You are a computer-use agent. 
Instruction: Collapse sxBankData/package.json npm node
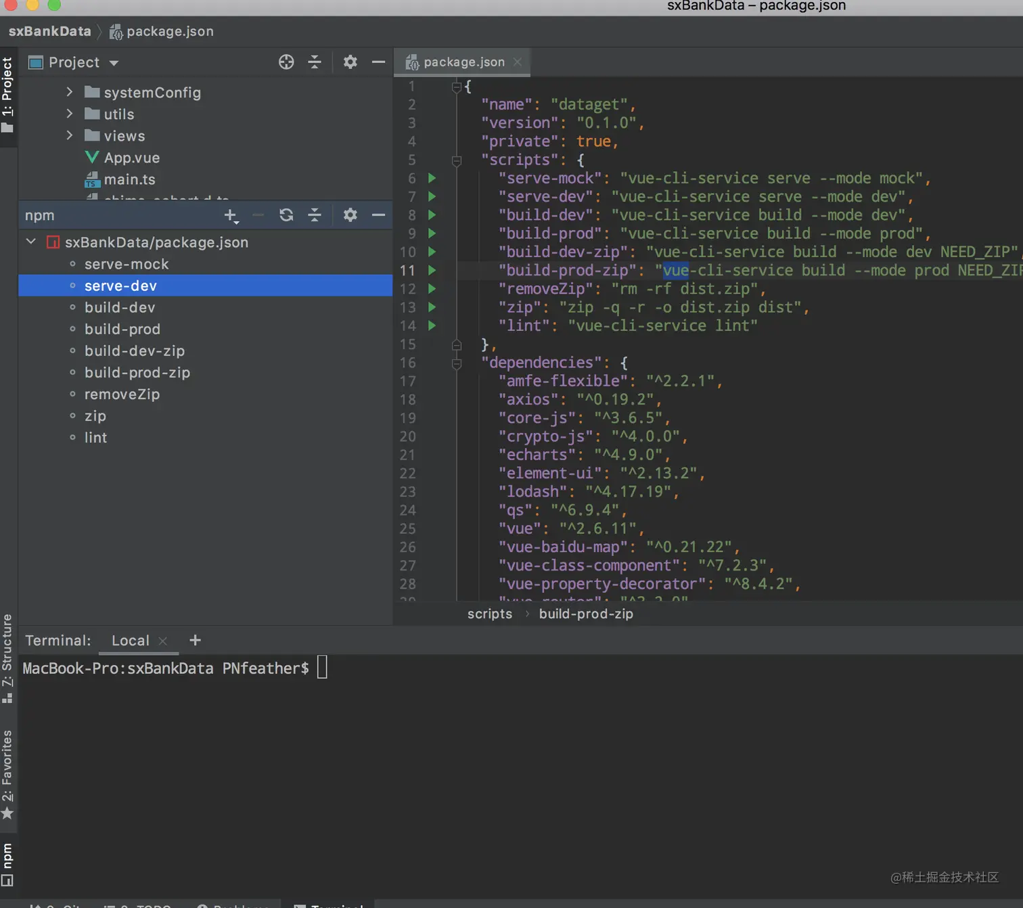(31, 242)
